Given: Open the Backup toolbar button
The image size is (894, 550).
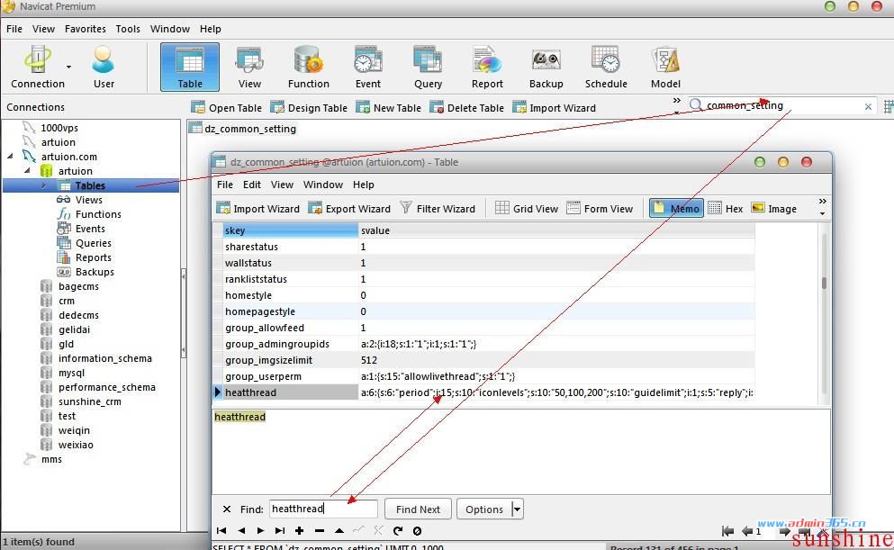Looking at the screenshot, I should coord(546,68).
